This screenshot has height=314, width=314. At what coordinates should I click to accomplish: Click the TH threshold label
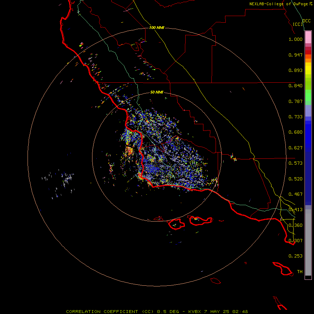tap(300, 272)
